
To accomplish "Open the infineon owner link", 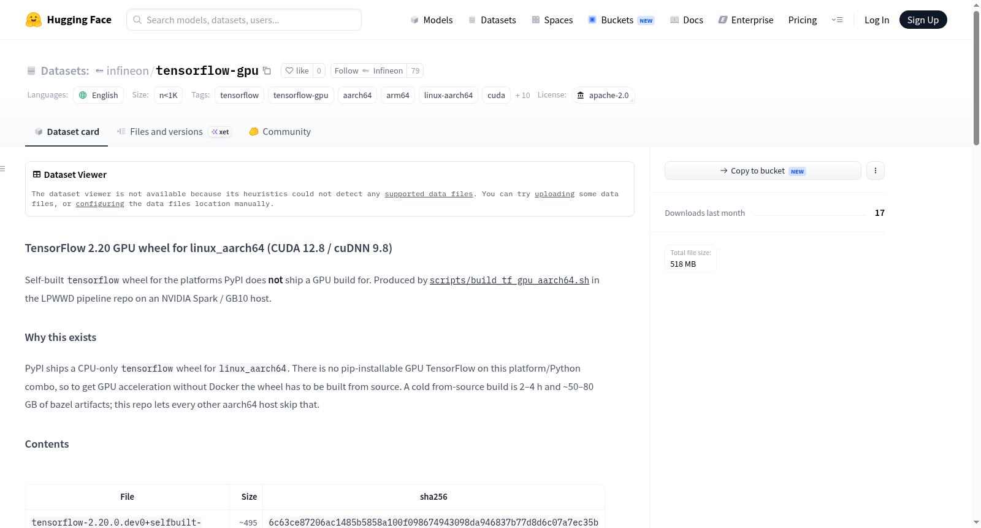I will (x=128, y=71).
